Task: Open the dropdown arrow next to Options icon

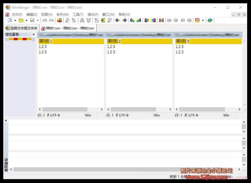Action: point(203,20)
